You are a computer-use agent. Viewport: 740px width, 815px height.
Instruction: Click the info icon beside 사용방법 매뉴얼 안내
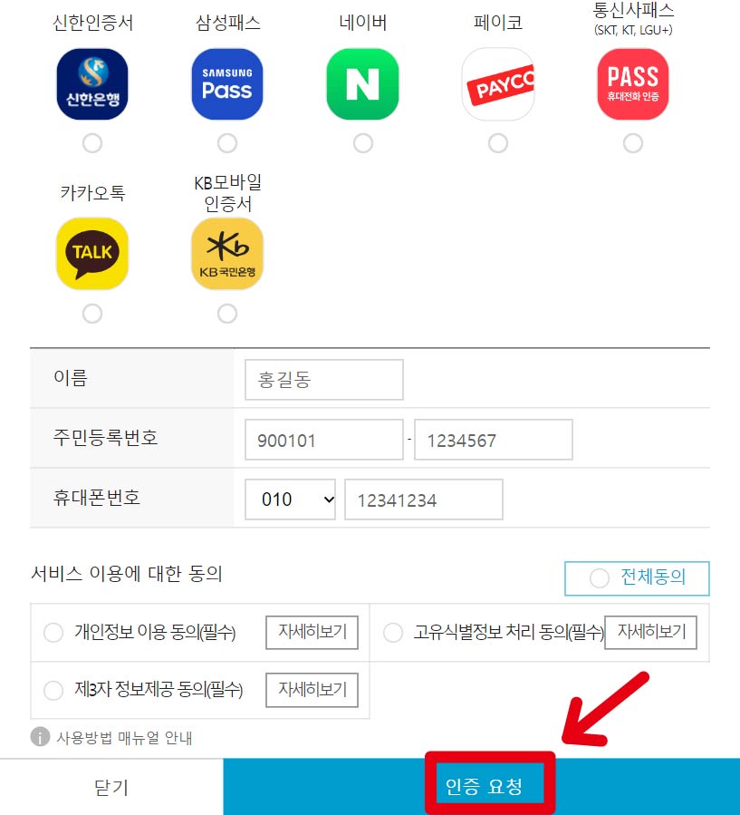point(40,736)
